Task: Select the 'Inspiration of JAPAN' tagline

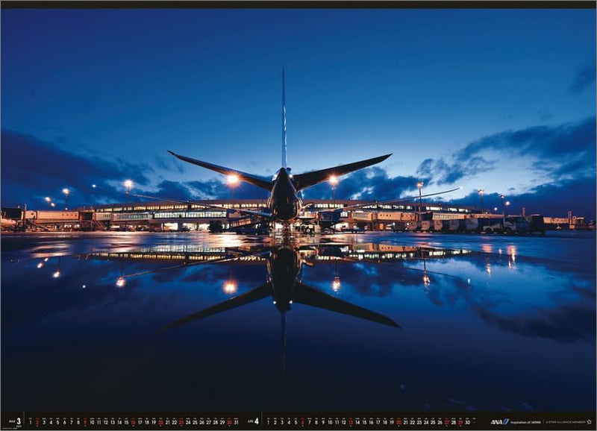Action: 525,422
